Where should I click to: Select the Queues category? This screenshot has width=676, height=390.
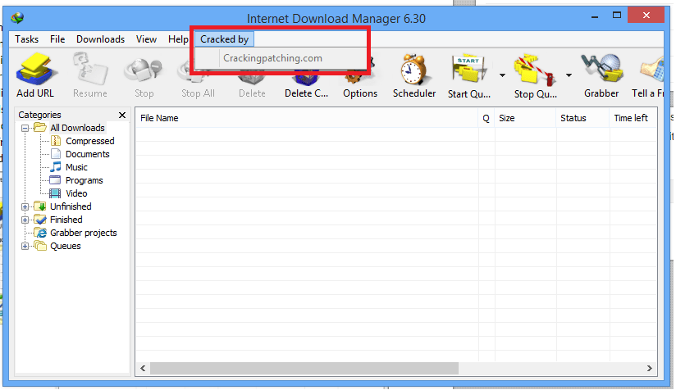(x=65, y=247)
